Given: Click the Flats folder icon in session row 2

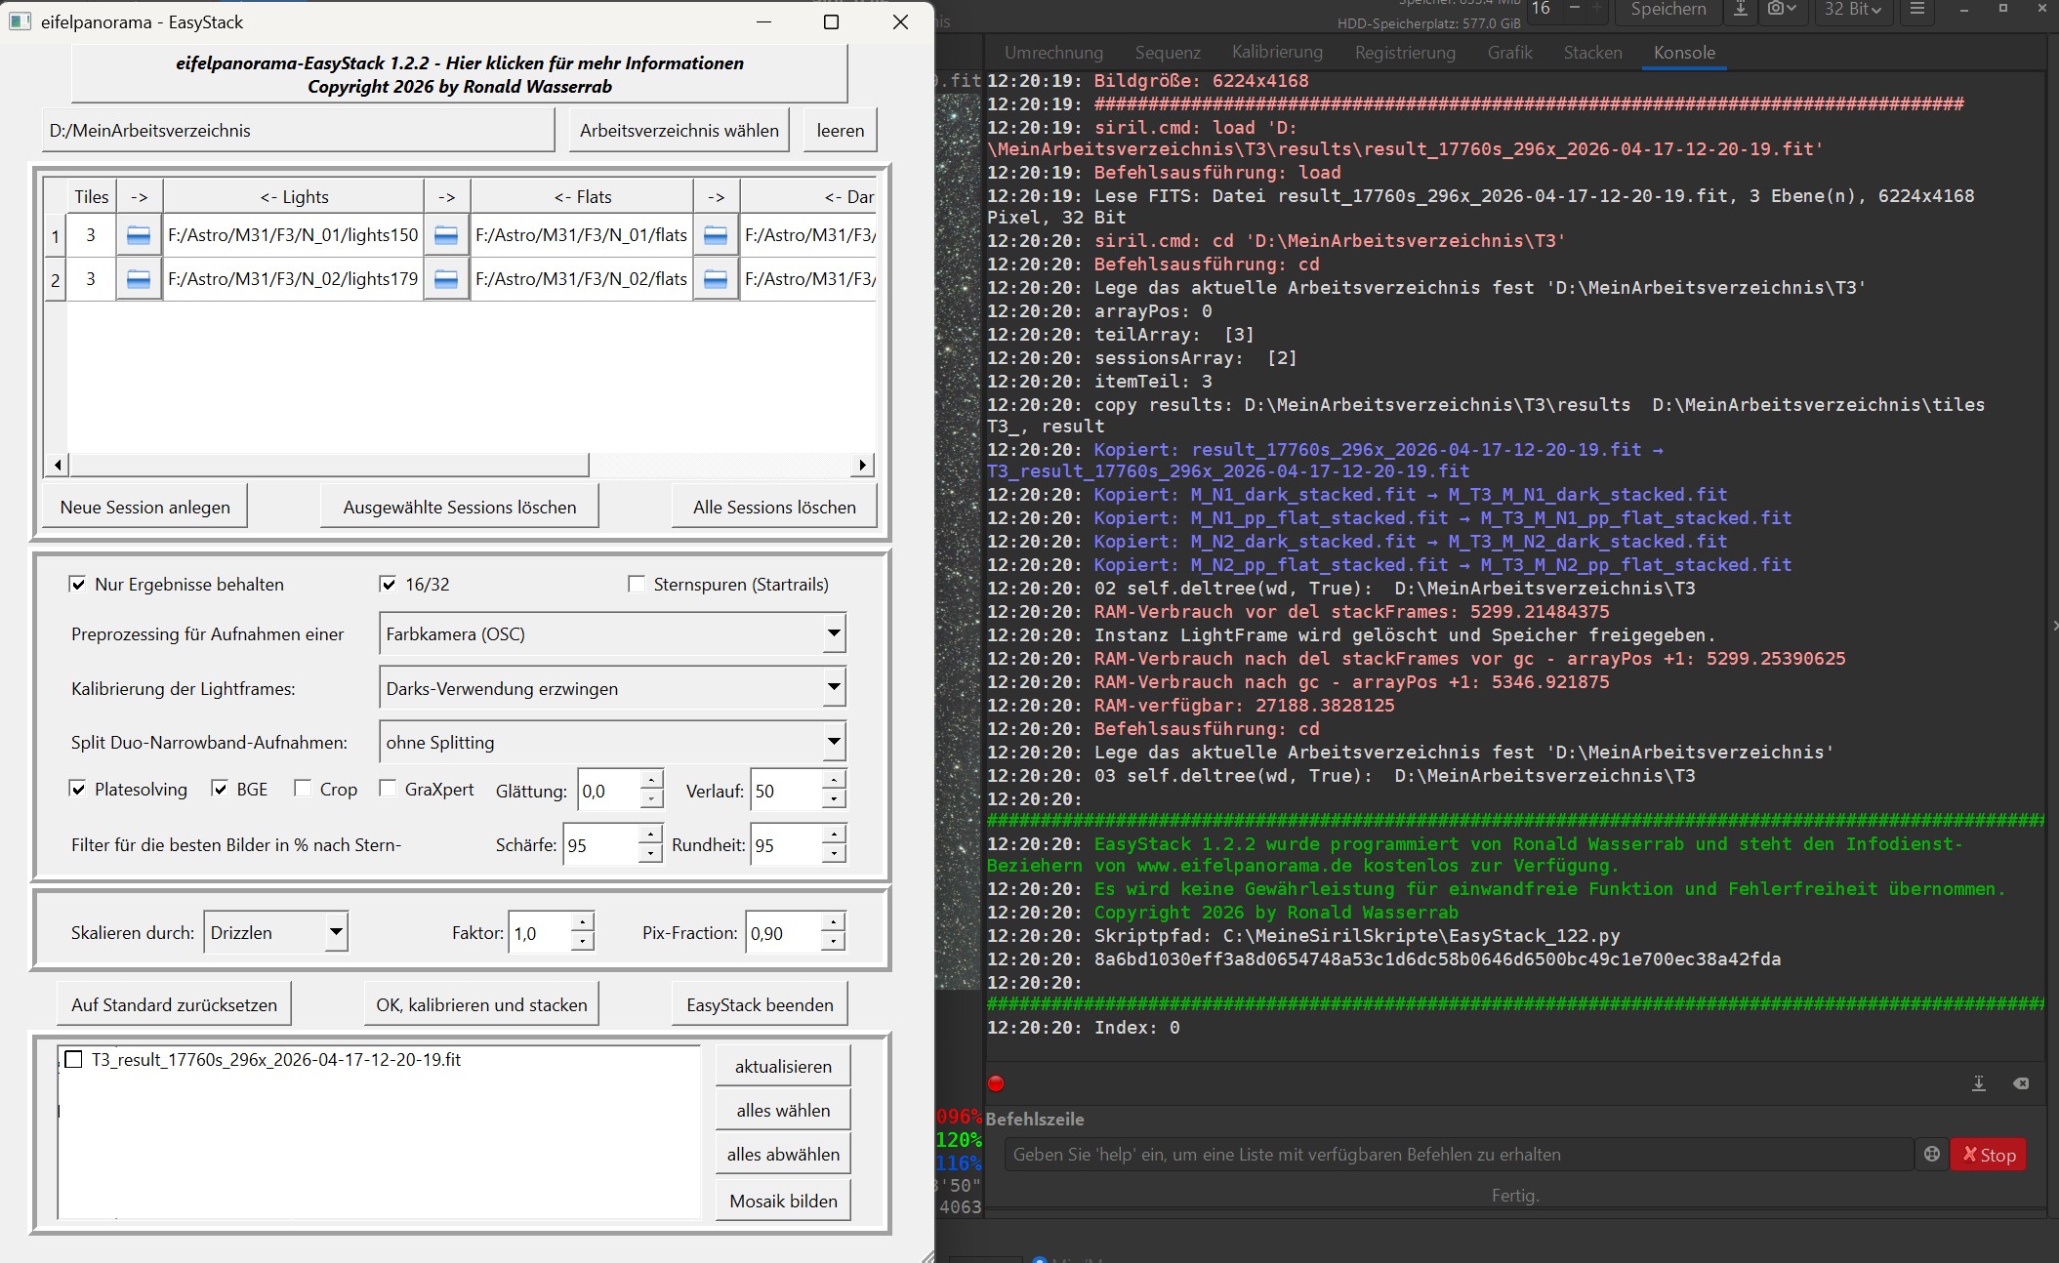Looking at the screenshot, I should (x=446, y=279).
